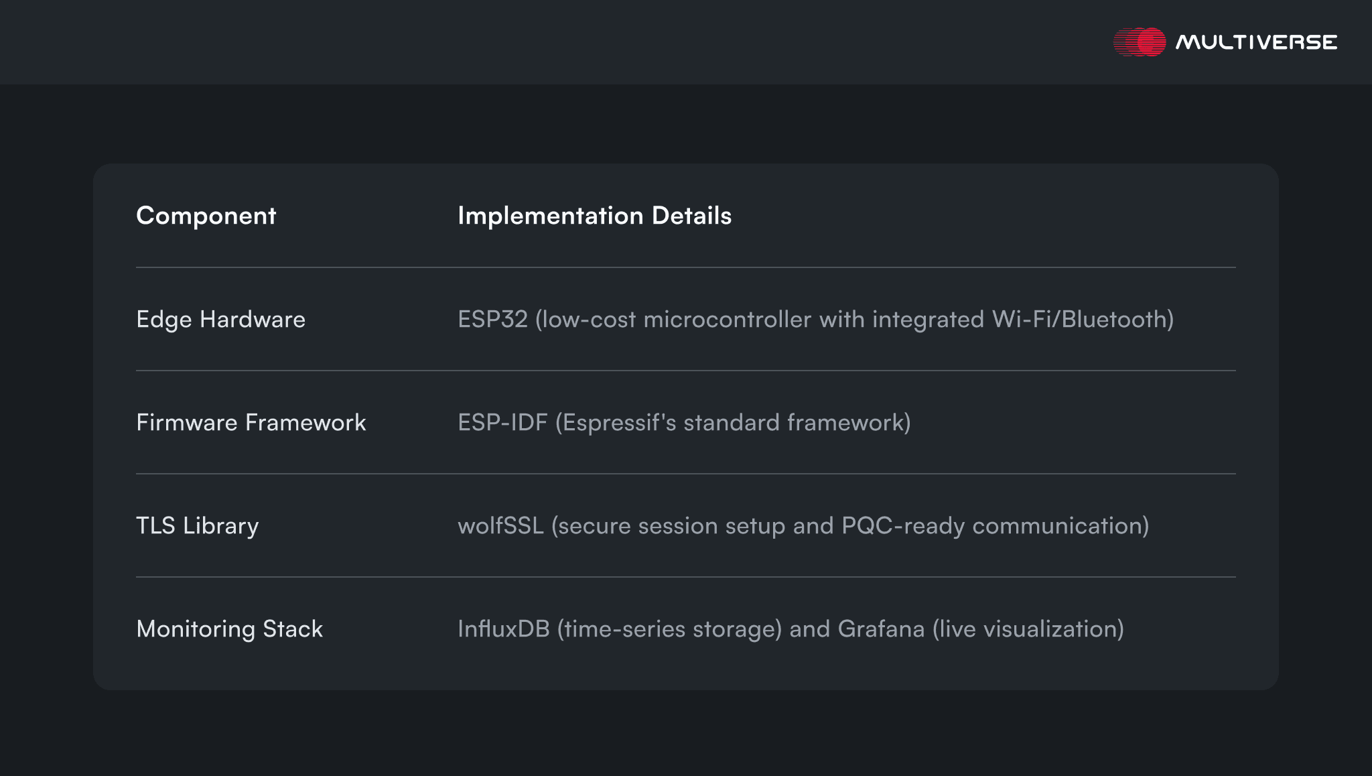Select the Monitoring Stack row label
The image size is (1372, 776).
[x=229, y=629]
